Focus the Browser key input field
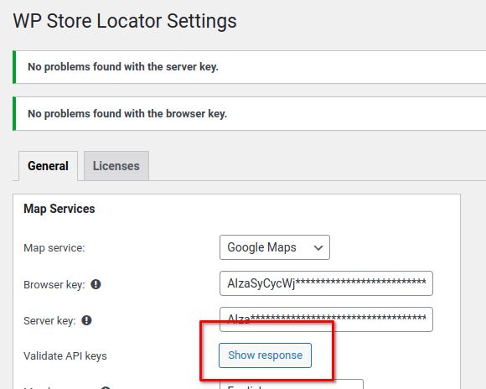The width and height of the screenshot is (486, 389). point(326,283)
